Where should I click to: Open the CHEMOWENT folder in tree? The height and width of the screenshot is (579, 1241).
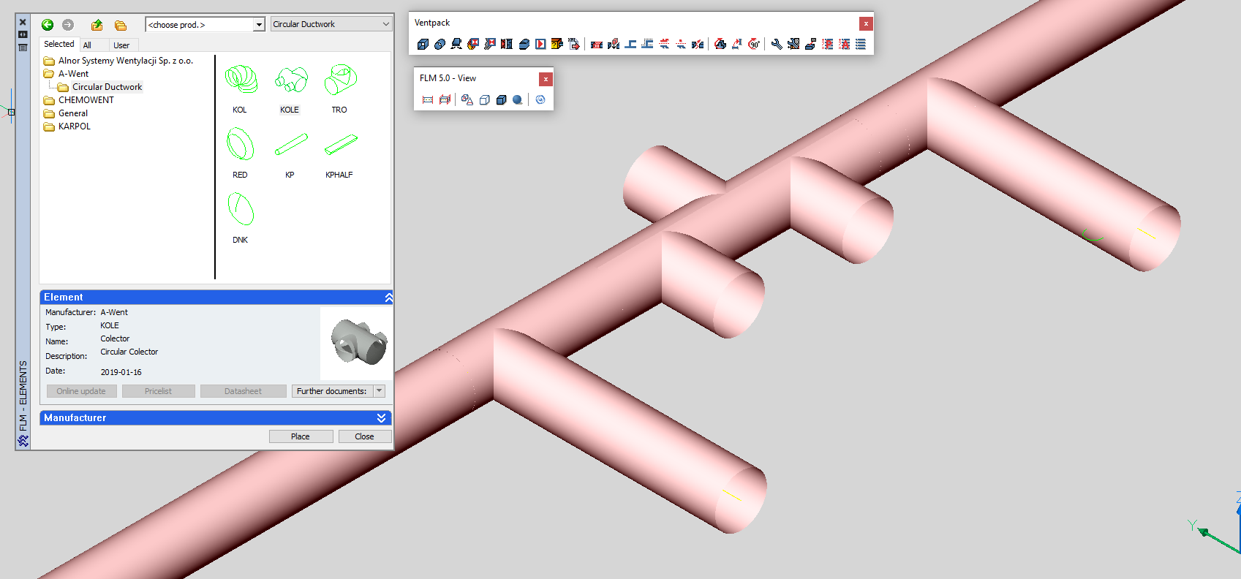86,100
